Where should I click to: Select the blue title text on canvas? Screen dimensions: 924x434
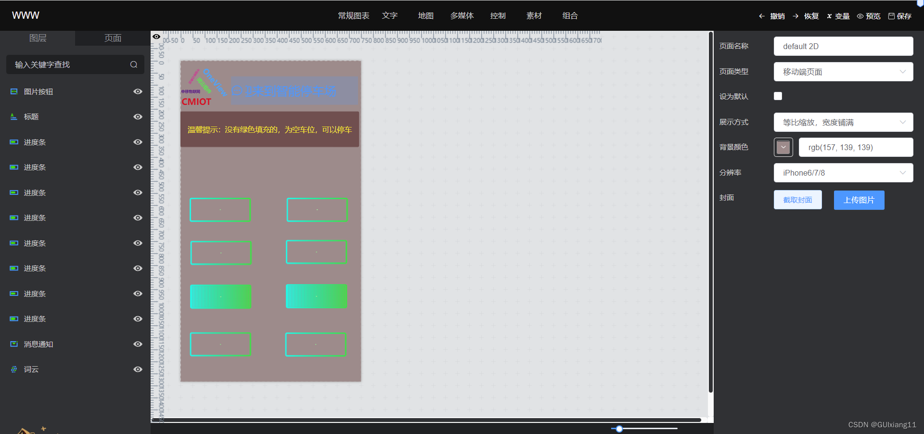[x=294, y=90]
